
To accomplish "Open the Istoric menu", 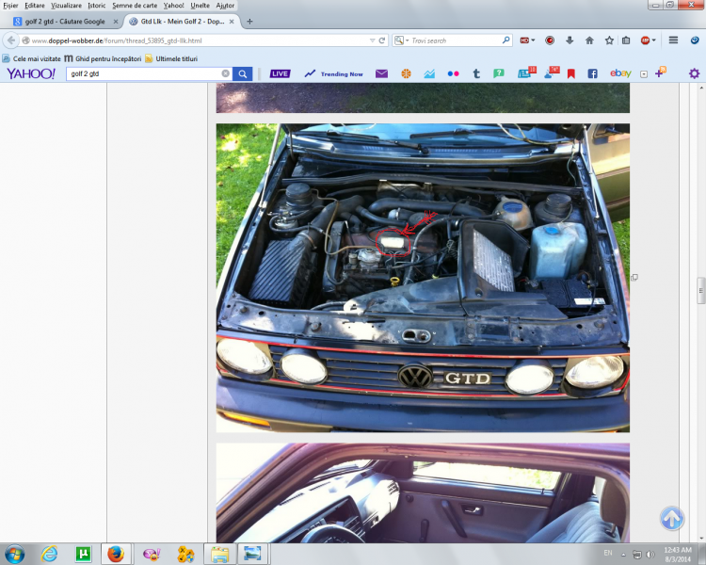I will (x=97, y=6).
